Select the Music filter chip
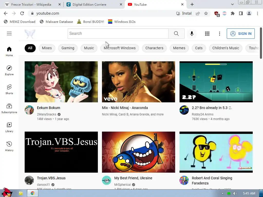 pos(89,48)
